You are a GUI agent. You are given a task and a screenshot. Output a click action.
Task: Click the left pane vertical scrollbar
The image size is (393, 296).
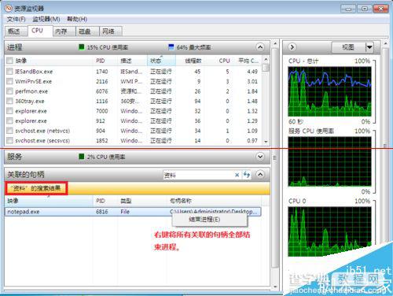pyautogui.click(x=275, y=157)
